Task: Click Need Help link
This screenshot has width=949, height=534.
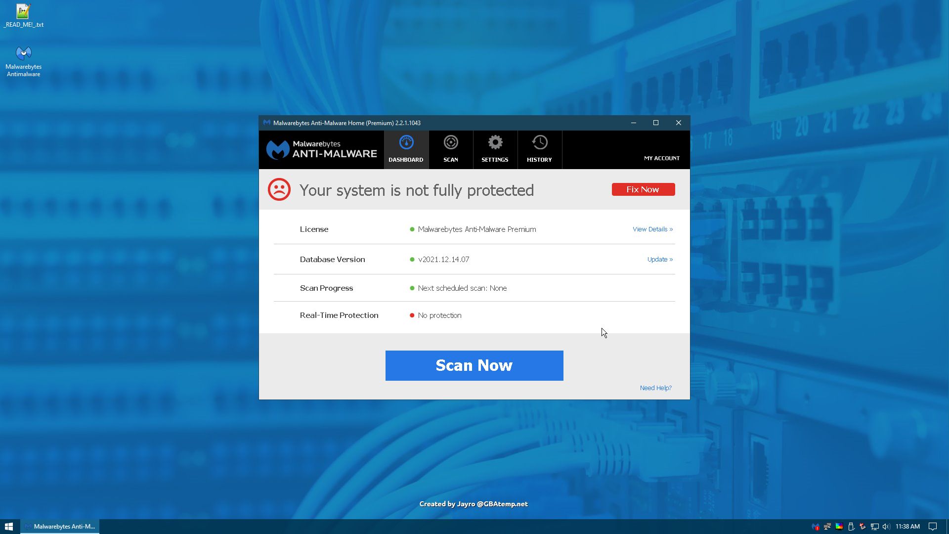Action: (x=655, y=387)
